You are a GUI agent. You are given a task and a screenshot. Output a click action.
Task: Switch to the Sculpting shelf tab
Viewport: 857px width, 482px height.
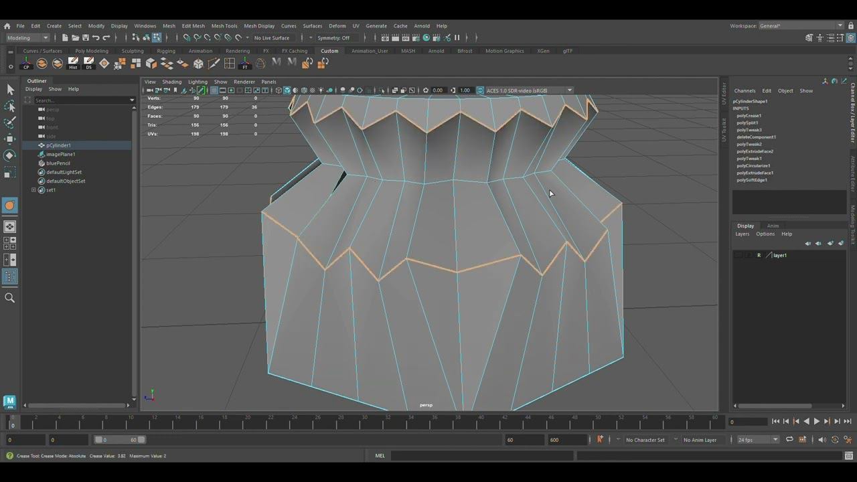(133, 51)
